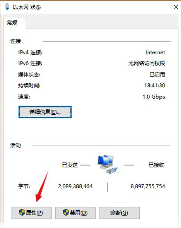Click the 已接收 label
The width and height of the screenshot is (181, 228).
pyautogui.click(x=156, y=165)
